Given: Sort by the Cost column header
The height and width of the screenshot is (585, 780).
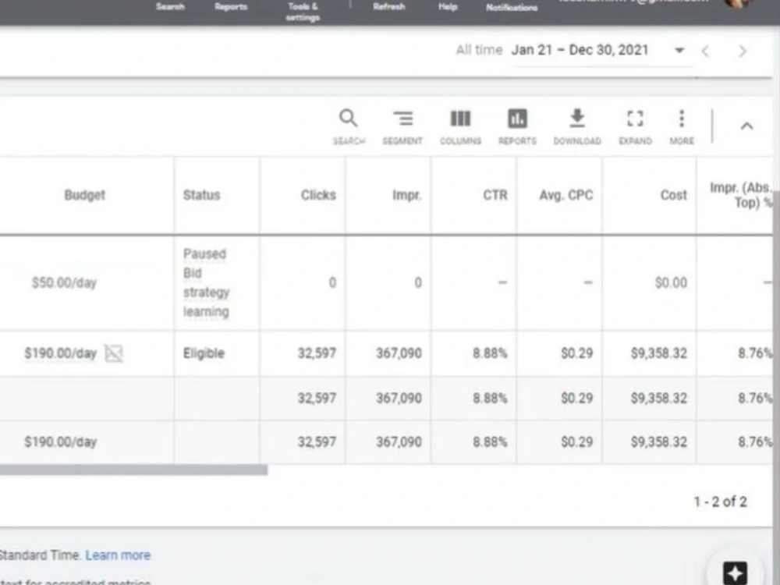Looking at the screenshot, I should pyautogui.click(x=674, y=195).
